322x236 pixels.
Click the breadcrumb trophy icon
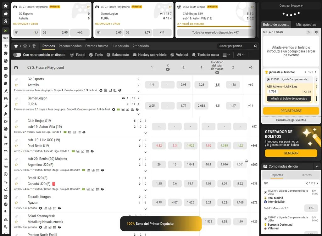pyautogui.click(x=34, y=46)
